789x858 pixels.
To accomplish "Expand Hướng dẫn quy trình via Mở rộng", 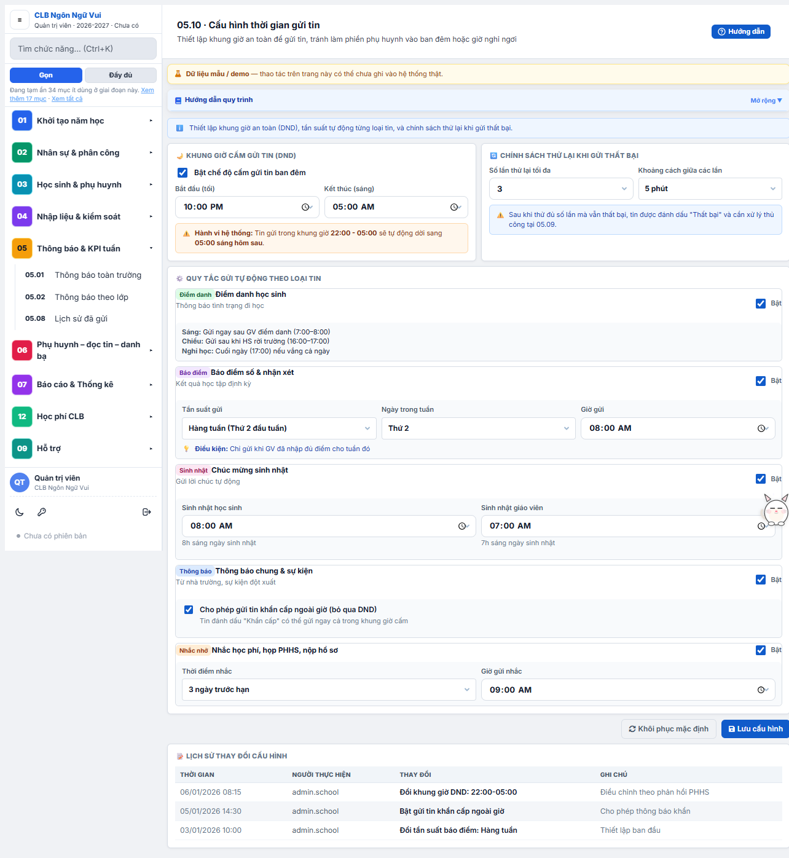I will tap(766, 100).
